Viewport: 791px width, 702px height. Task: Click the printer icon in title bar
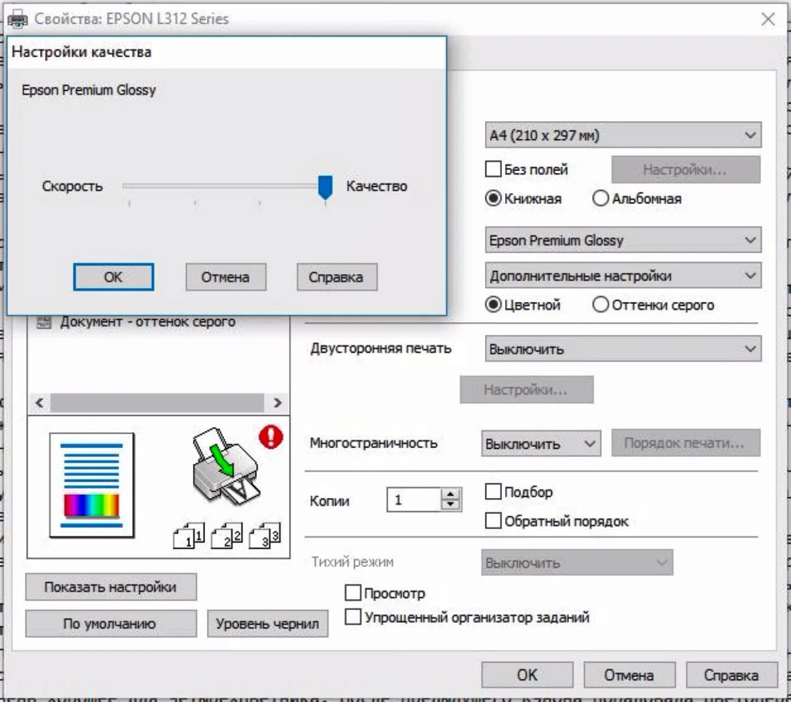pos(17,19)
